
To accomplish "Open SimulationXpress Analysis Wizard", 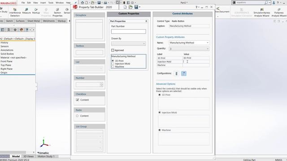I will click(262, 12).
